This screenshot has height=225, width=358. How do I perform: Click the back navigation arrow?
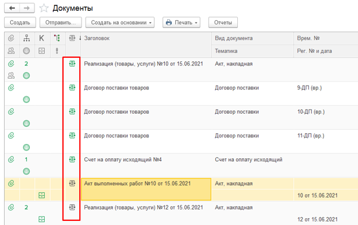[x=12, y=8]
